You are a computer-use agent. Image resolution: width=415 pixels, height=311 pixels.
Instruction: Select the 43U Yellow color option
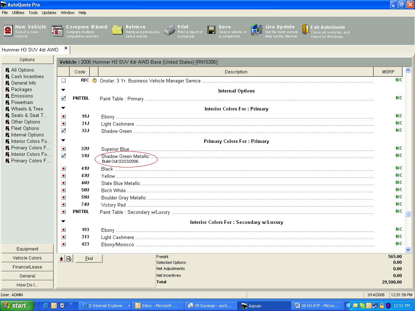63,176
